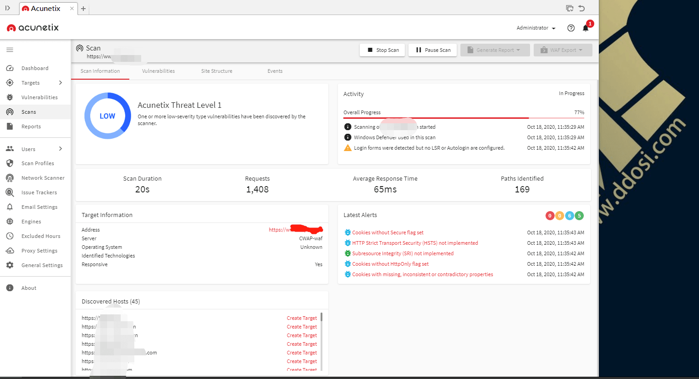Switch to the Site Structure tab
The height and width of the screenshot is (379, 699).
[x=217, y=71]
